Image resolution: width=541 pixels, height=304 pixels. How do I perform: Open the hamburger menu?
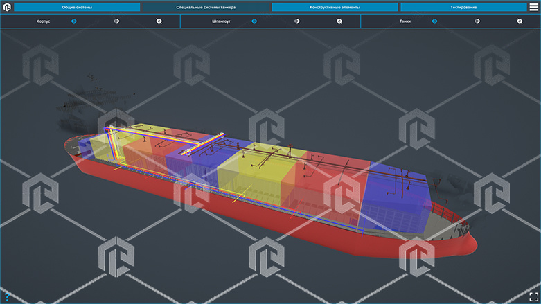coord(534,7)
